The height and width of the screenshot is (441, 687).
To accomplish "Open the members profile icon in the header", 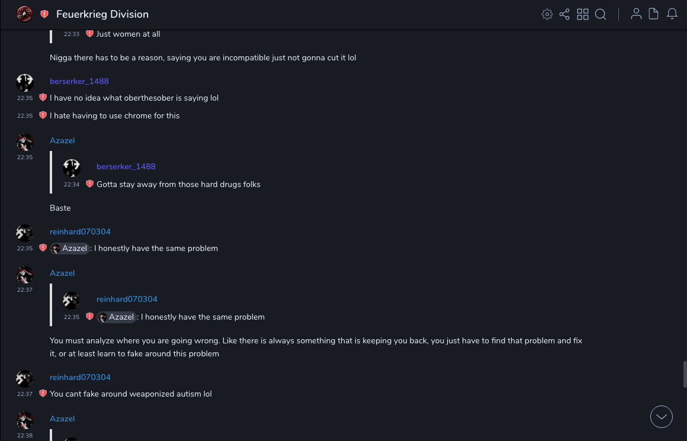I will click(x=636, y=14).
